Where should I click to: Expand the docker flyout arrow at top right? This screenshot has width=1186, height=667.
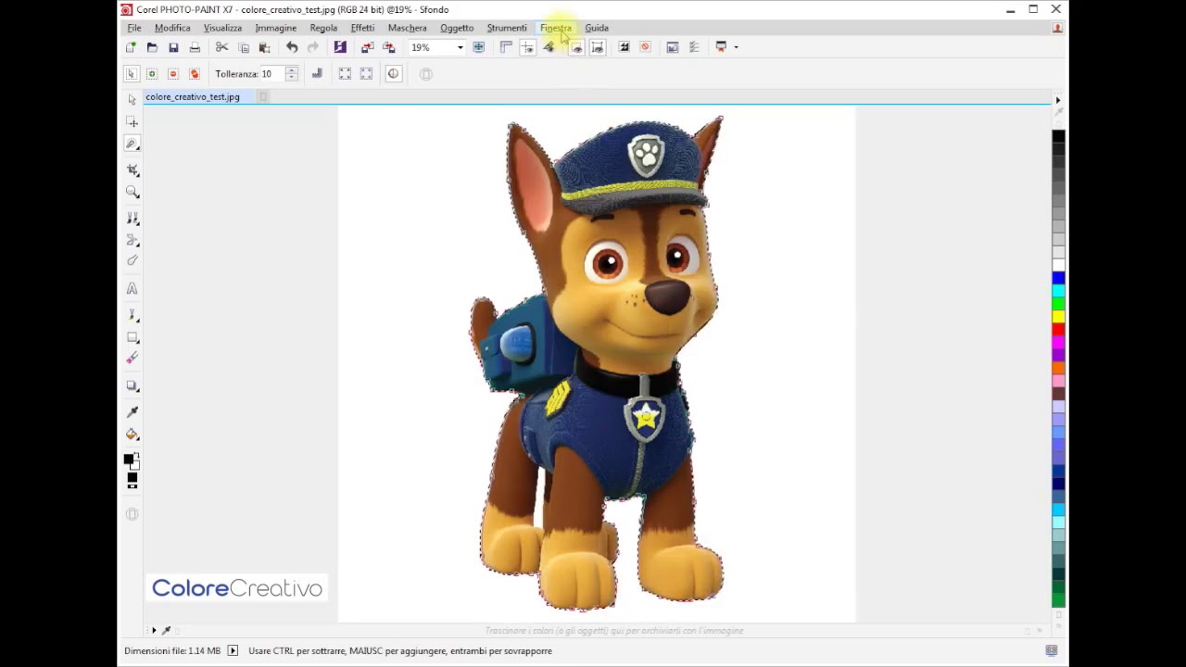(1058, 100)
